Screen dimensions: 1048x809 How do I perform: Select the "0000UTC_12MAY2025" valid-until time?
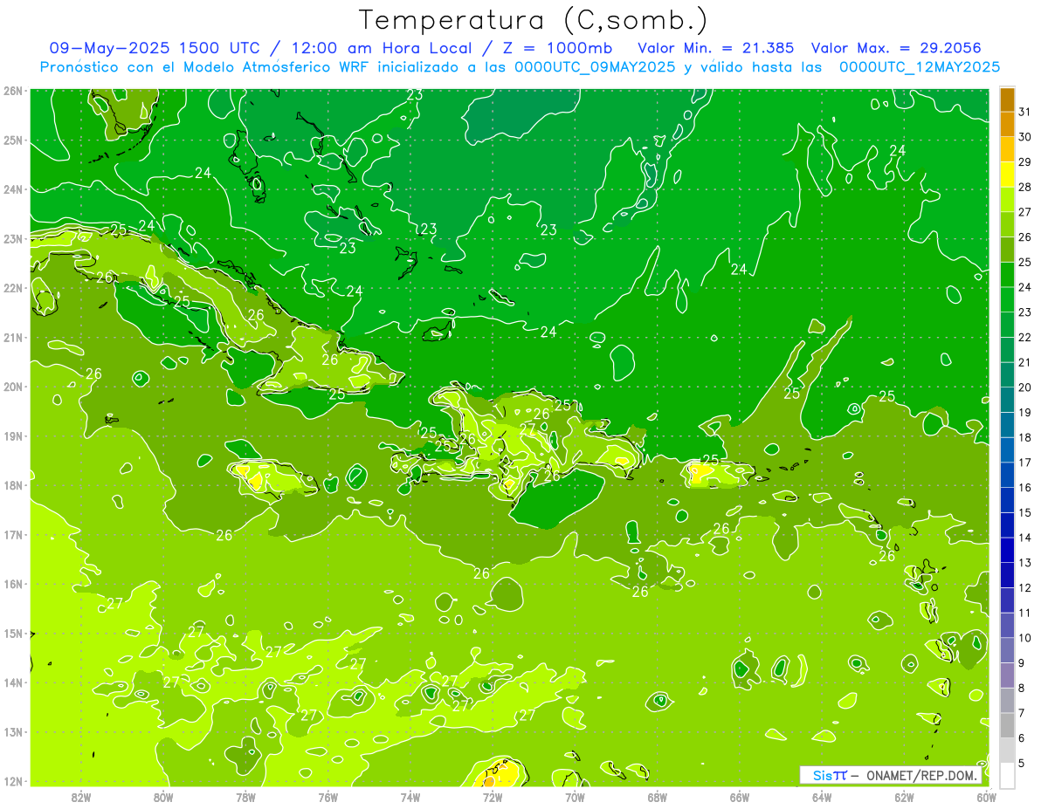920,67
